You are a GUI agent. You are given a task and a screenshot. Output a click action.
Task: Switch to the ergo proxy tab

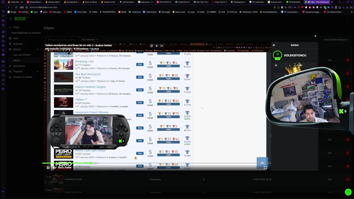click(x=145, y=2)
